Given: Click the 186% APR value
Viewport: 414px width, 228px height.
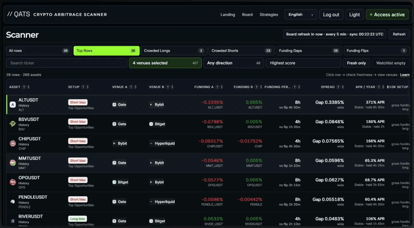Looking at the screenshot, I should coord(375,121).
